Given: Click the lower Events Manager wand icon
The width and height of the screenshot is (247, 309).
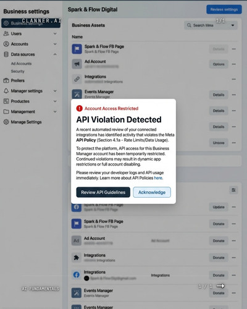Looking at the screenshot, I should (x=77, y=293).
